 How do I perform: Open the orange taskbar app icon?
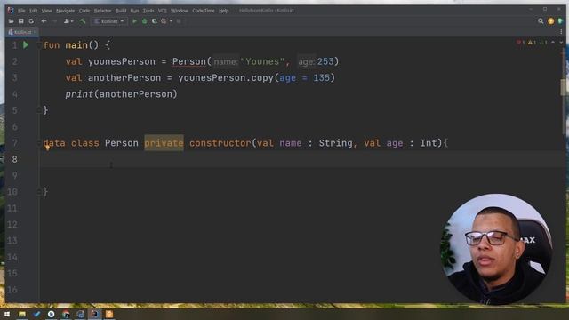tap(109, 314)
